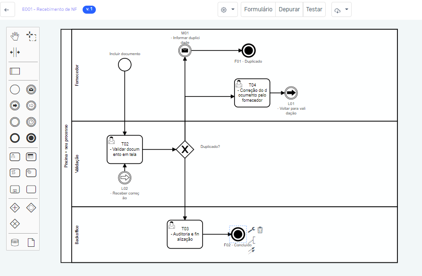Select the data store cylinder in the palette
Image resolution: width=422 pixels, height=276 pixels.
pos(15,242)
